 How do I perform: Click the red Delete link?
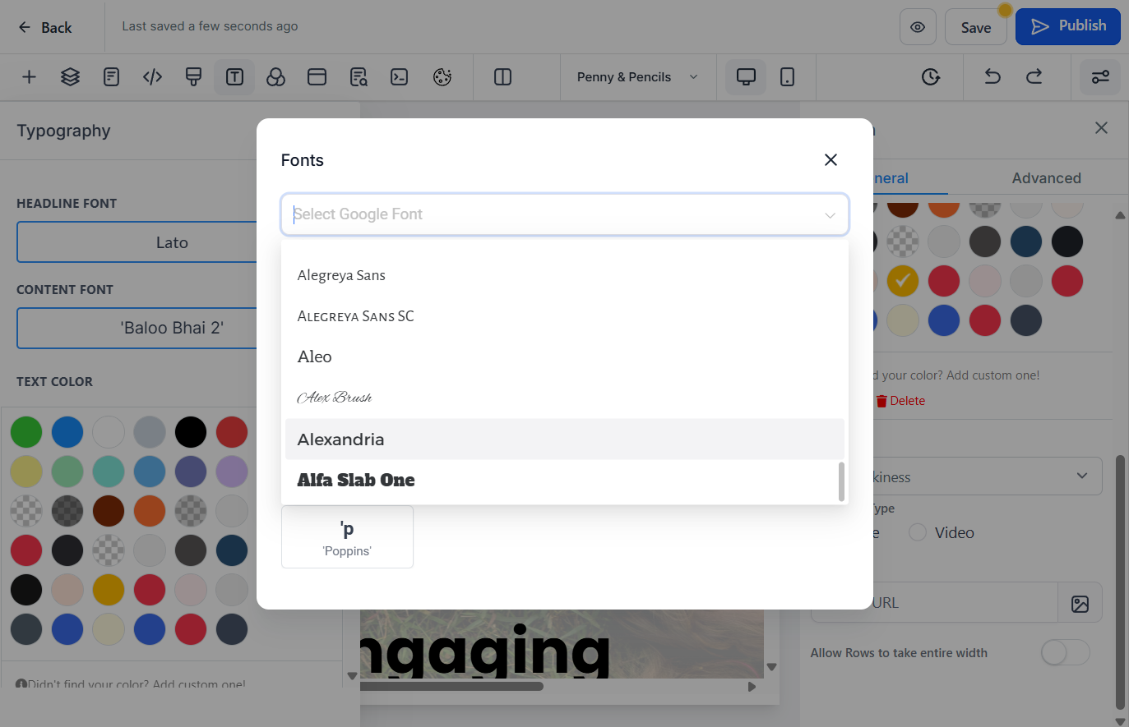click(x=900, y=401)
